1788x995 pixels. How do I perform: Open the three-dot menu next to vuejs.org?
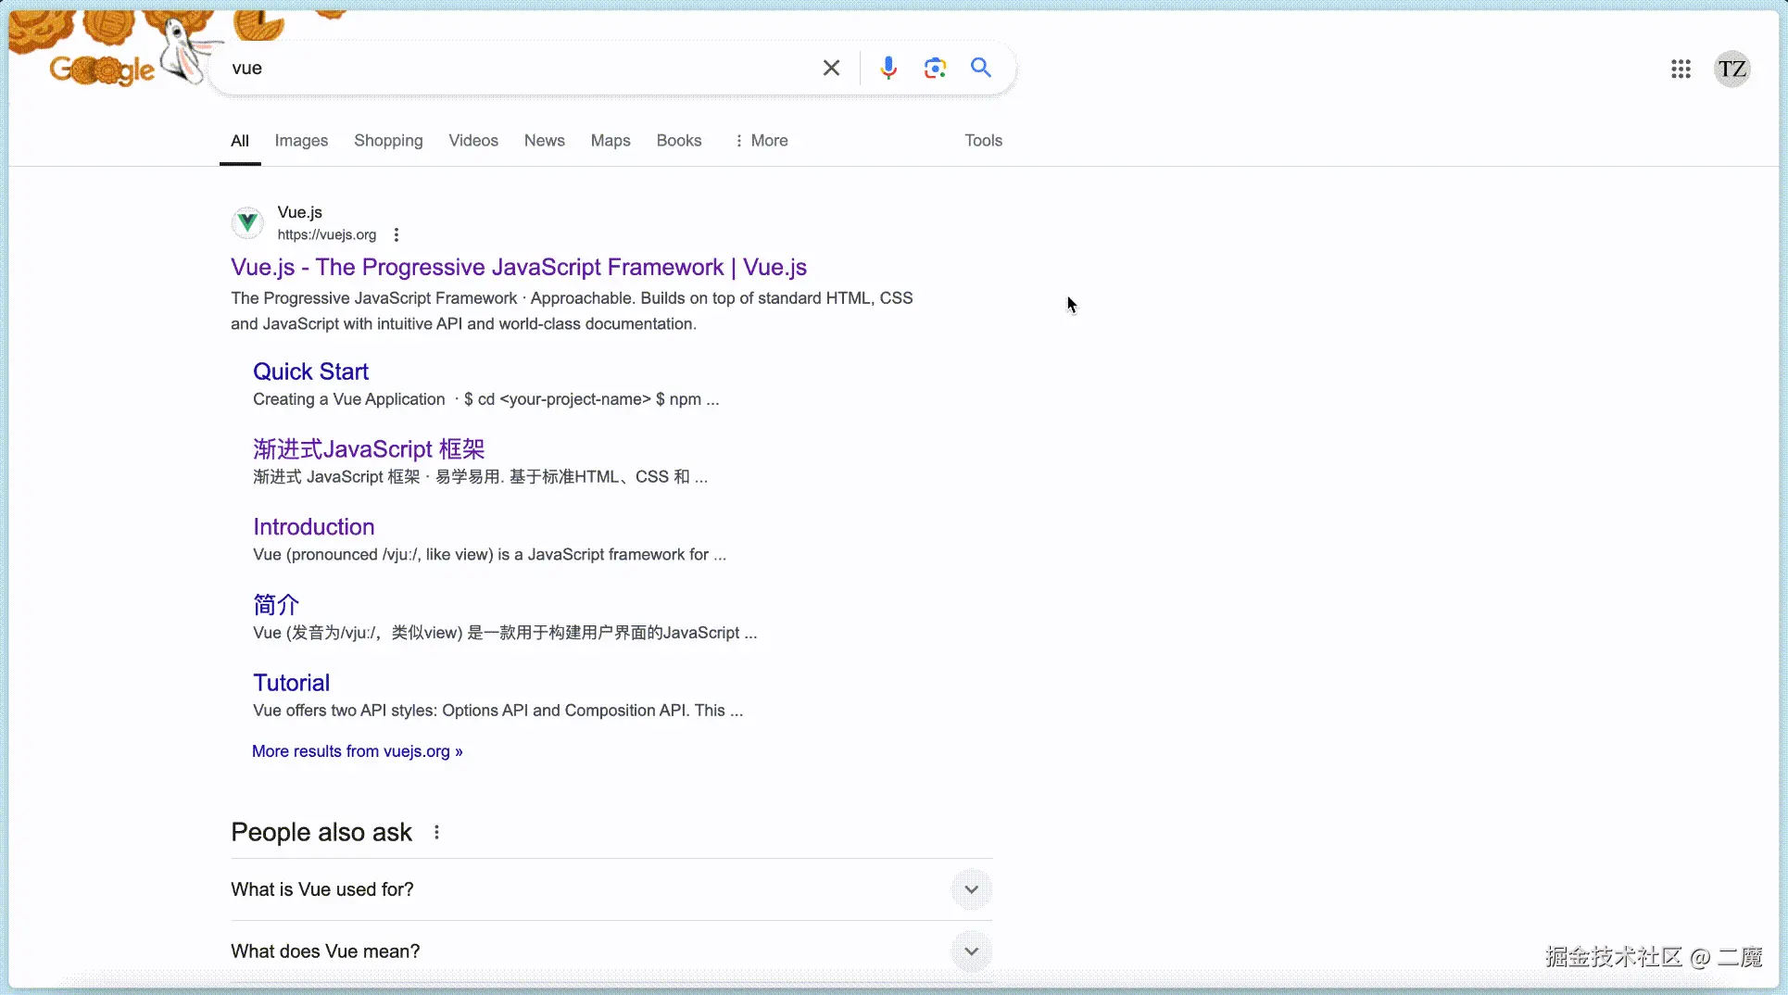pos(396,234)
